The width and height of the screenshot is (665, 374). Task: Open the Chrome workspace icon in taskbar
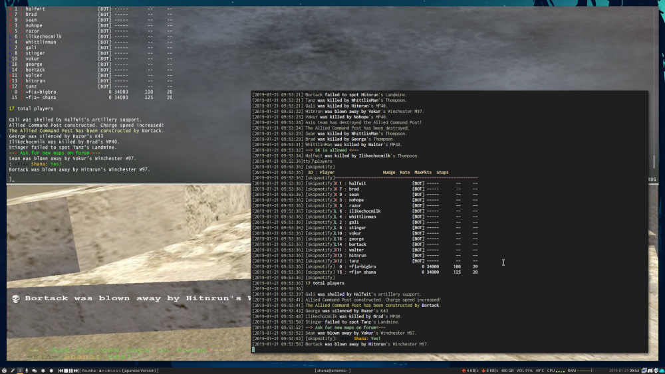coord(4,371)
